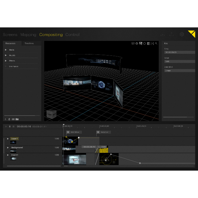
Task: Trigger the Start Show cue marker
Action: (x=68, y=132)
